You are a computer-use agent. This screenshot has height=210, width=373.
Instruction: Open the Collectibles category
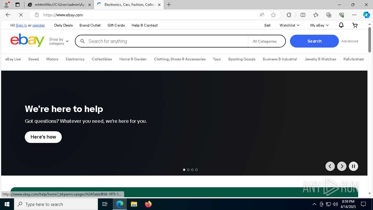point(102,59)
